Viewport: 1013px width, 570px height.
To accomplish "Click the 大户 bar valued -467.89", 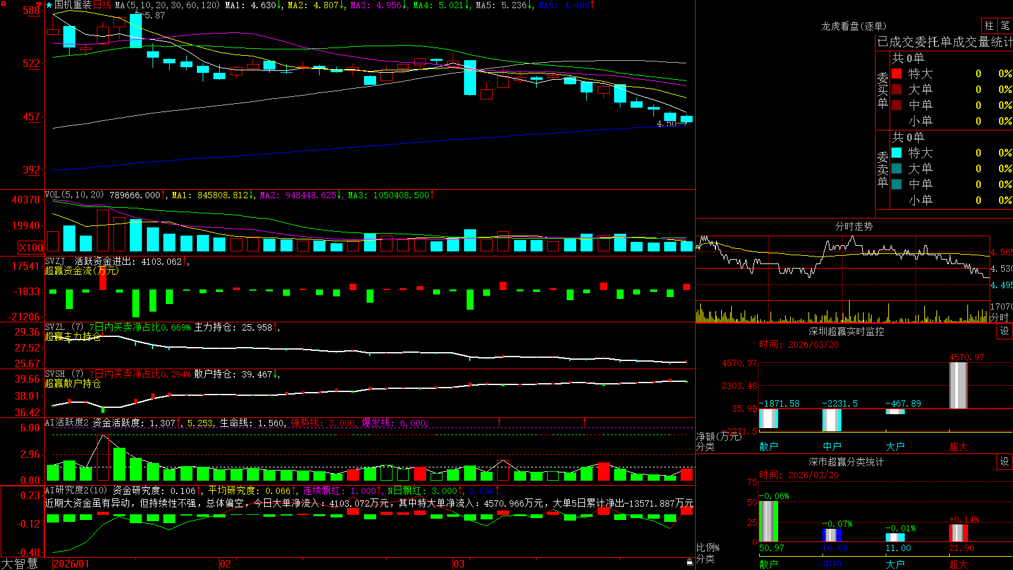I will [x=895, y=412].
